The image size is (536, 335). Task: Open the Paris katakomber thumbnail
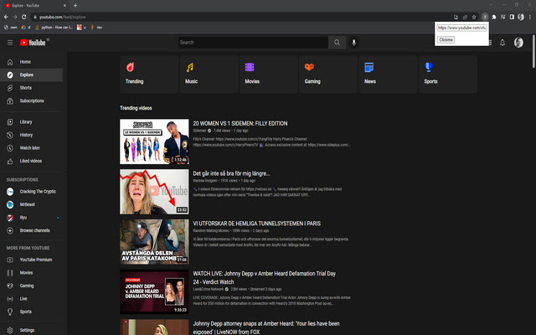[x=154, y=242]
